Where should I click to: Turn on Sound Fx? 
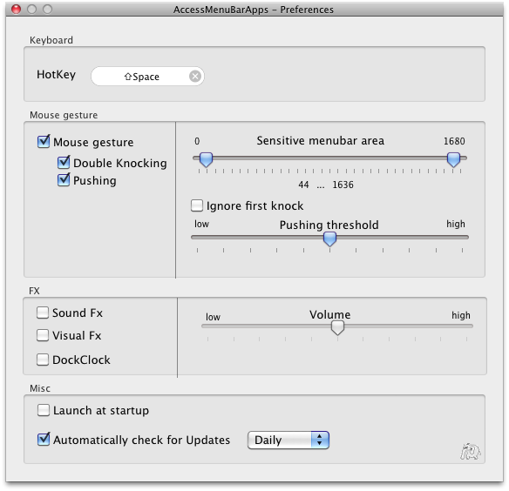pyautogui.click(x=43, y=313)
